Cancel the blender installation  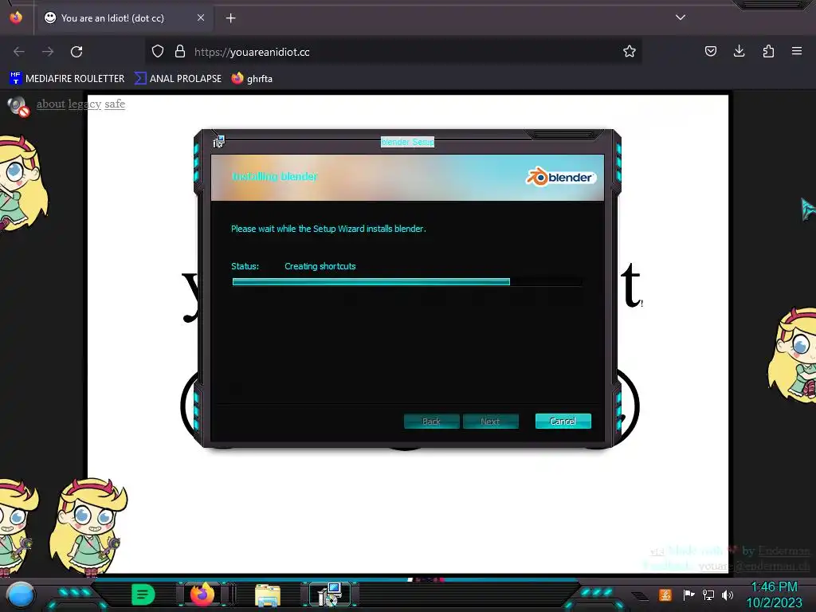pos(563,421)
